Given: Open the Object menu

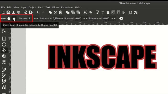Looking at the screenshot, I should (32, 8).
